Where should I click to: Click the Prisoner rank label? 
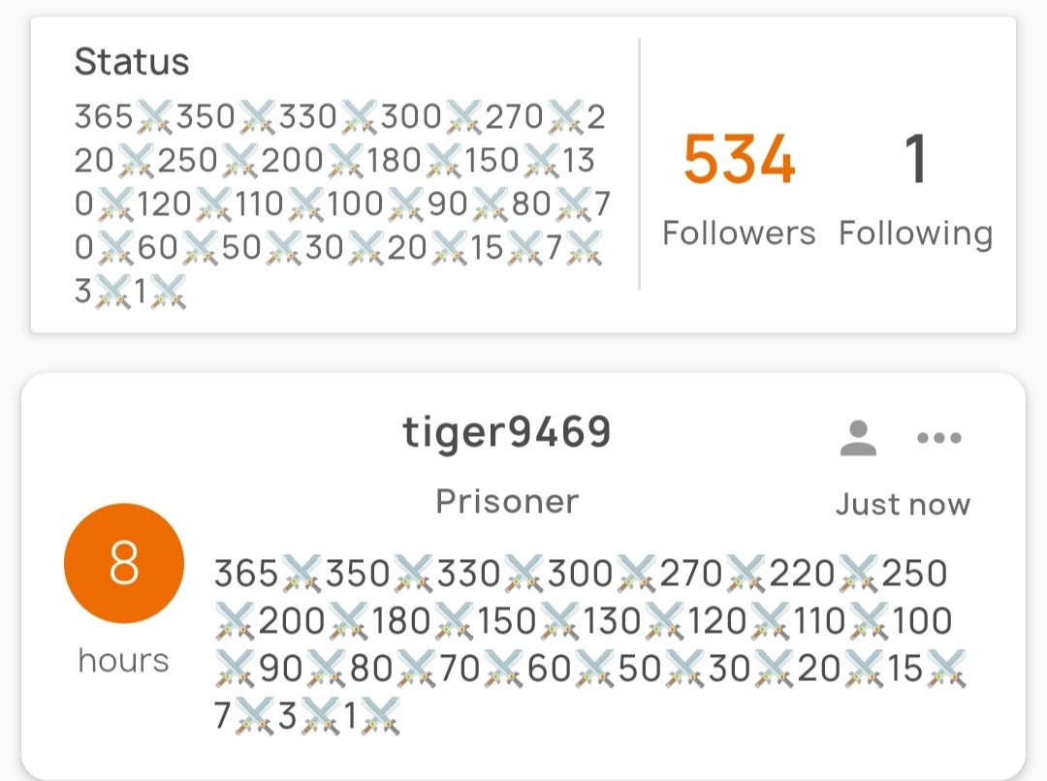(x=507, y=501)
